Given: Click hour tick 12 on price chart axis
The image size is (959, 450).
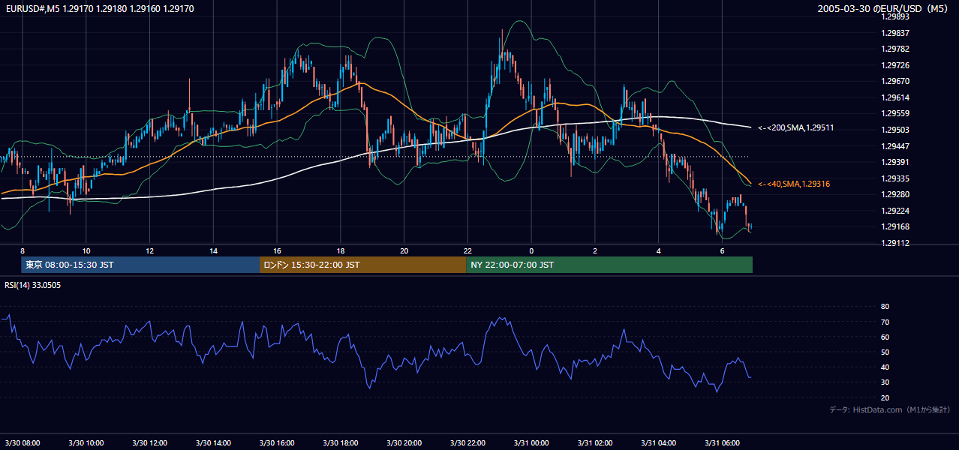Looking at the screenshot, I should tap(150, 250).
